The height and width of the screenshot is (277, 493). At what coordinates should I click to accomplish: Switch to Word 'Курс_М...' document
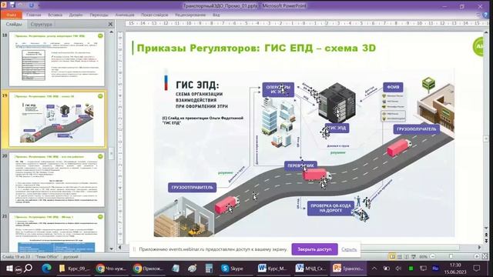[x=272, y=269]
